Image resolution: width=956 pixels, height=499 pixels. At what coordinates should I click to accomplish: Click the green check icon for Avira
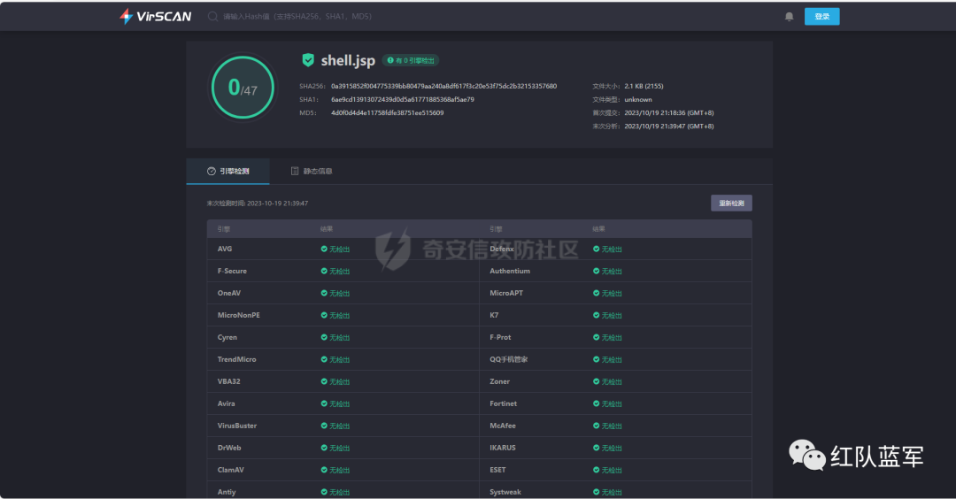[x=324, y=403]
